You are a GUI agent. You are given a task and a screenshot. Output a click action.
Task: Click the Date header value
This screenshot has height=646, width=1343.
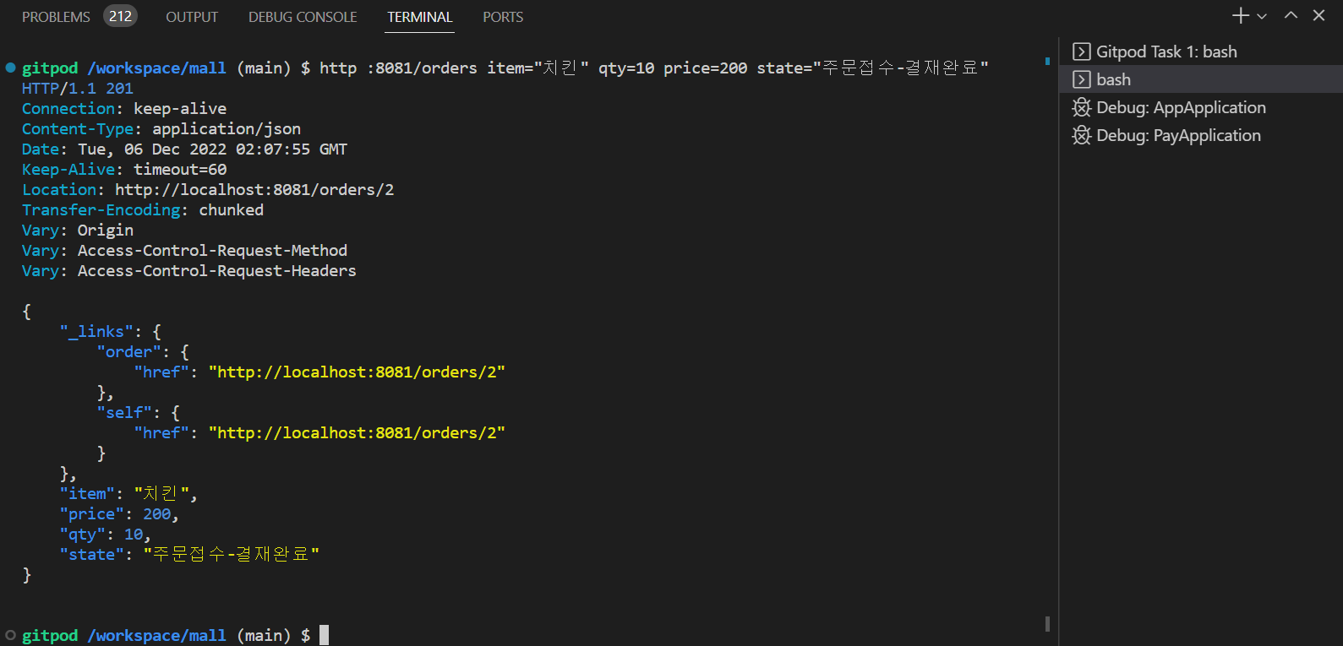click(212, 149)
